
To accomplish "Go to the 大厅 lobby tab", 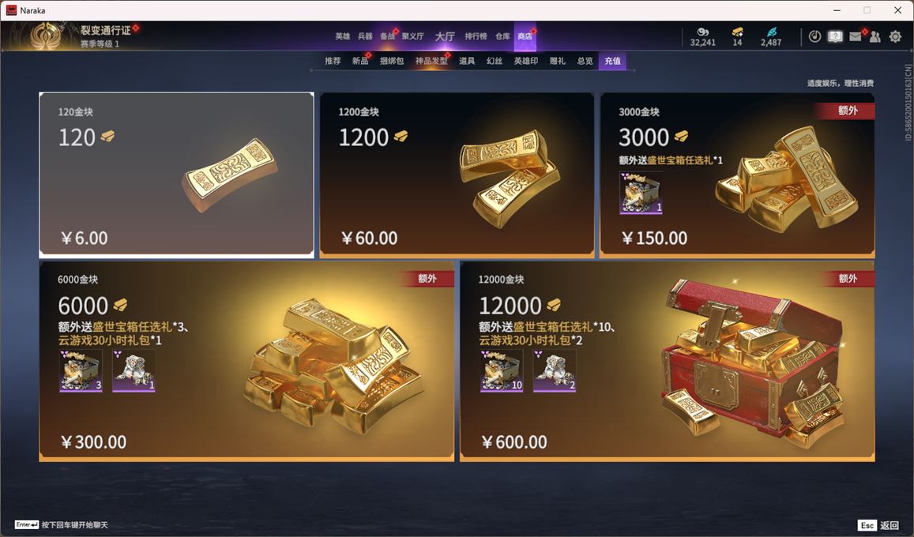I will point(445,36).
